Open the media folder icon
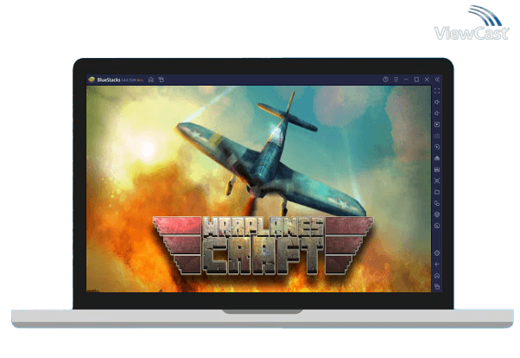The image size is (520, 358). click(x=437, y=192)
